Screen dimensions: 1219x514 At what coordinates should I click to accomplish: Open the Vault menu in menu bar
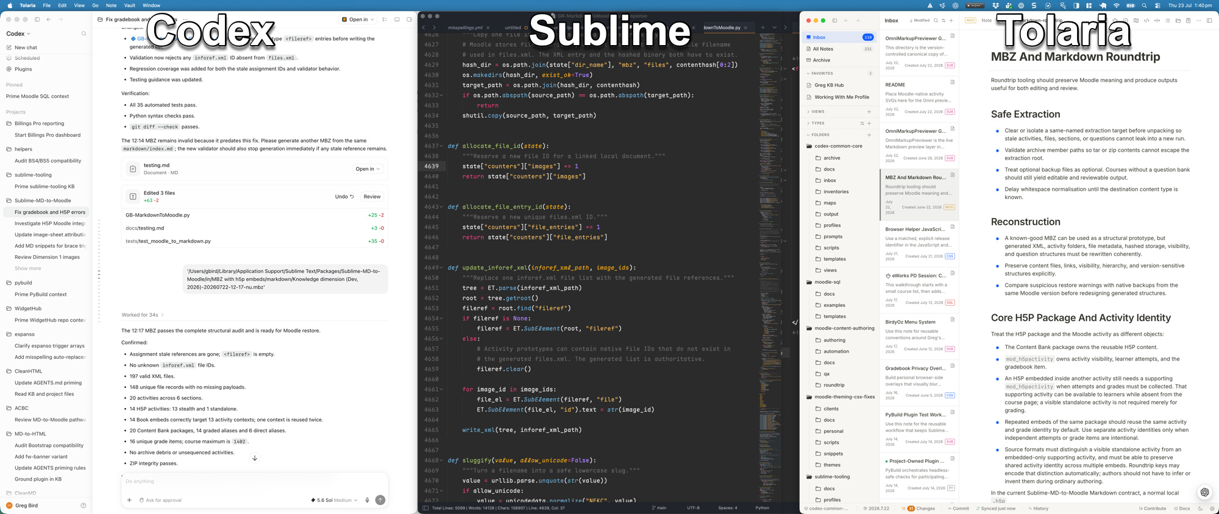[x=129, y=5]
